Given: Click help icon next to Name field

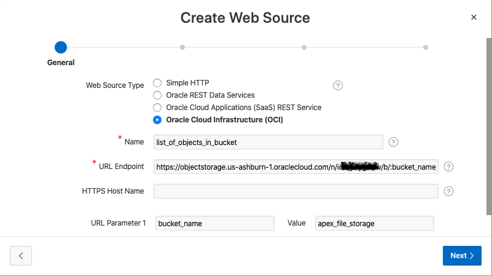Looking at the screenshot, I should (394, 142).
